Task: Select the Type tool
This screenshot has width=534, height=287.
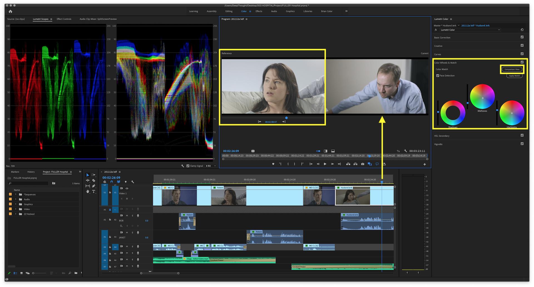Action: (94, 191)
